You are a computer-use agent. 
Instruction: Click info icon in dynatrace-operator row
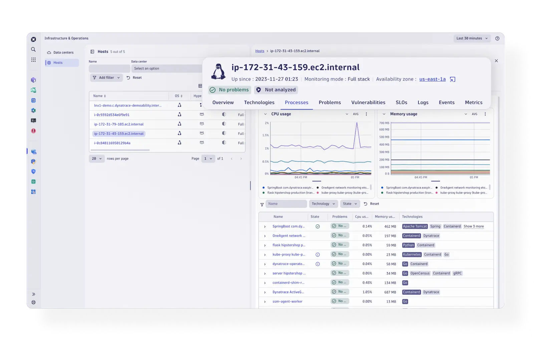pyautogui.click(x=318, y=264)
